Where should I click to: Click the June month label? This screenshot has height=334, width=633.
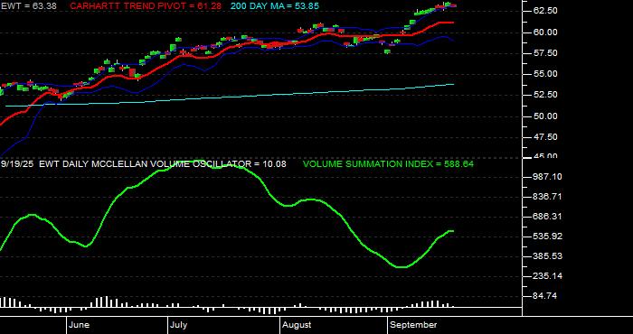[x=80, y=325]
